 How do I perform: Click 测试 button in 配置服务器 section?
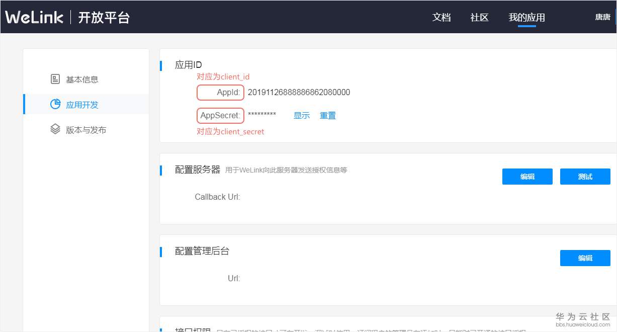pos(585,177)
